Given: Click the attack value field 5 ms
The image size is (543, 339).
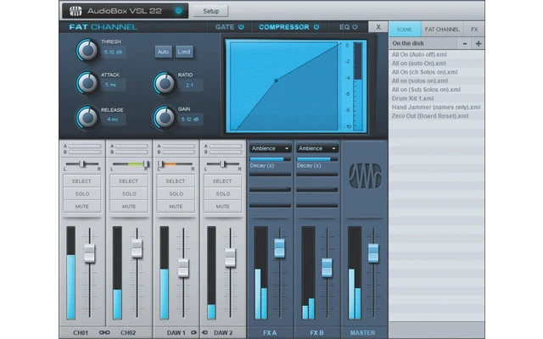Looking at the screenshot, I should click(113, 85).
